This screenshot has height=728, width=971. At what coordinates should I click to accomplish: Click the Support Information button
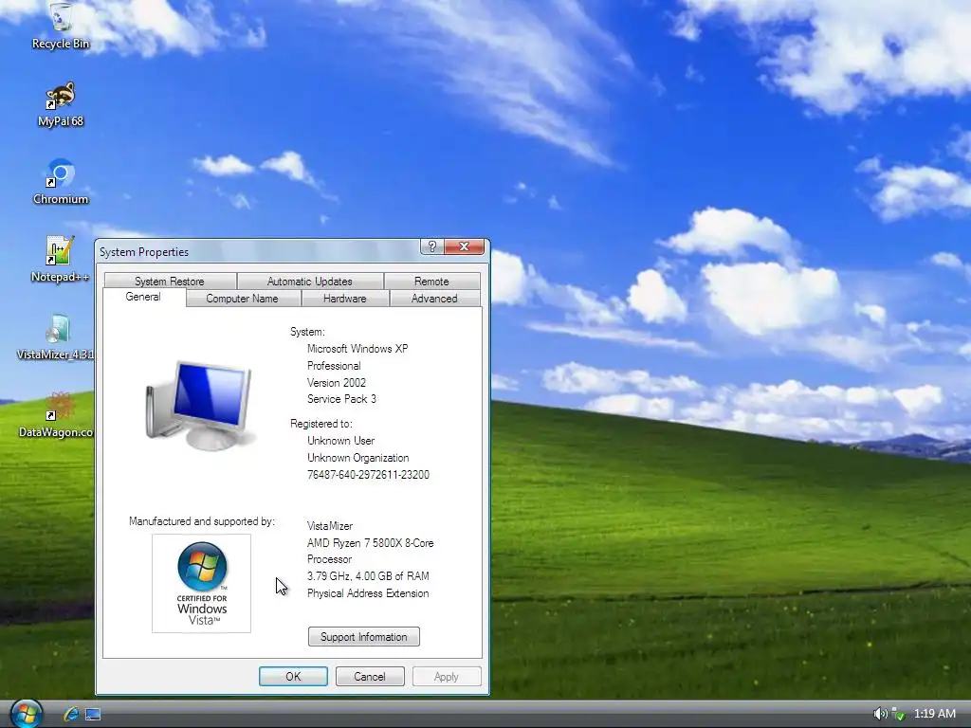(x=364, y=637)
